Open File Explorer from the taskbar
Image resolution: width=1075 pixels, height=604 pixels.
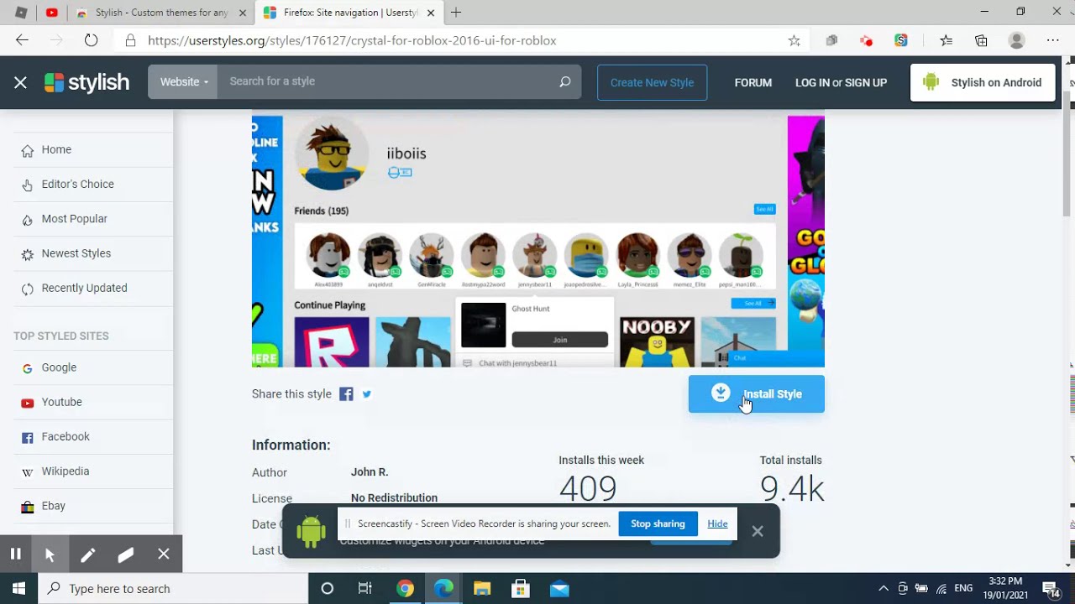[482, 589]
